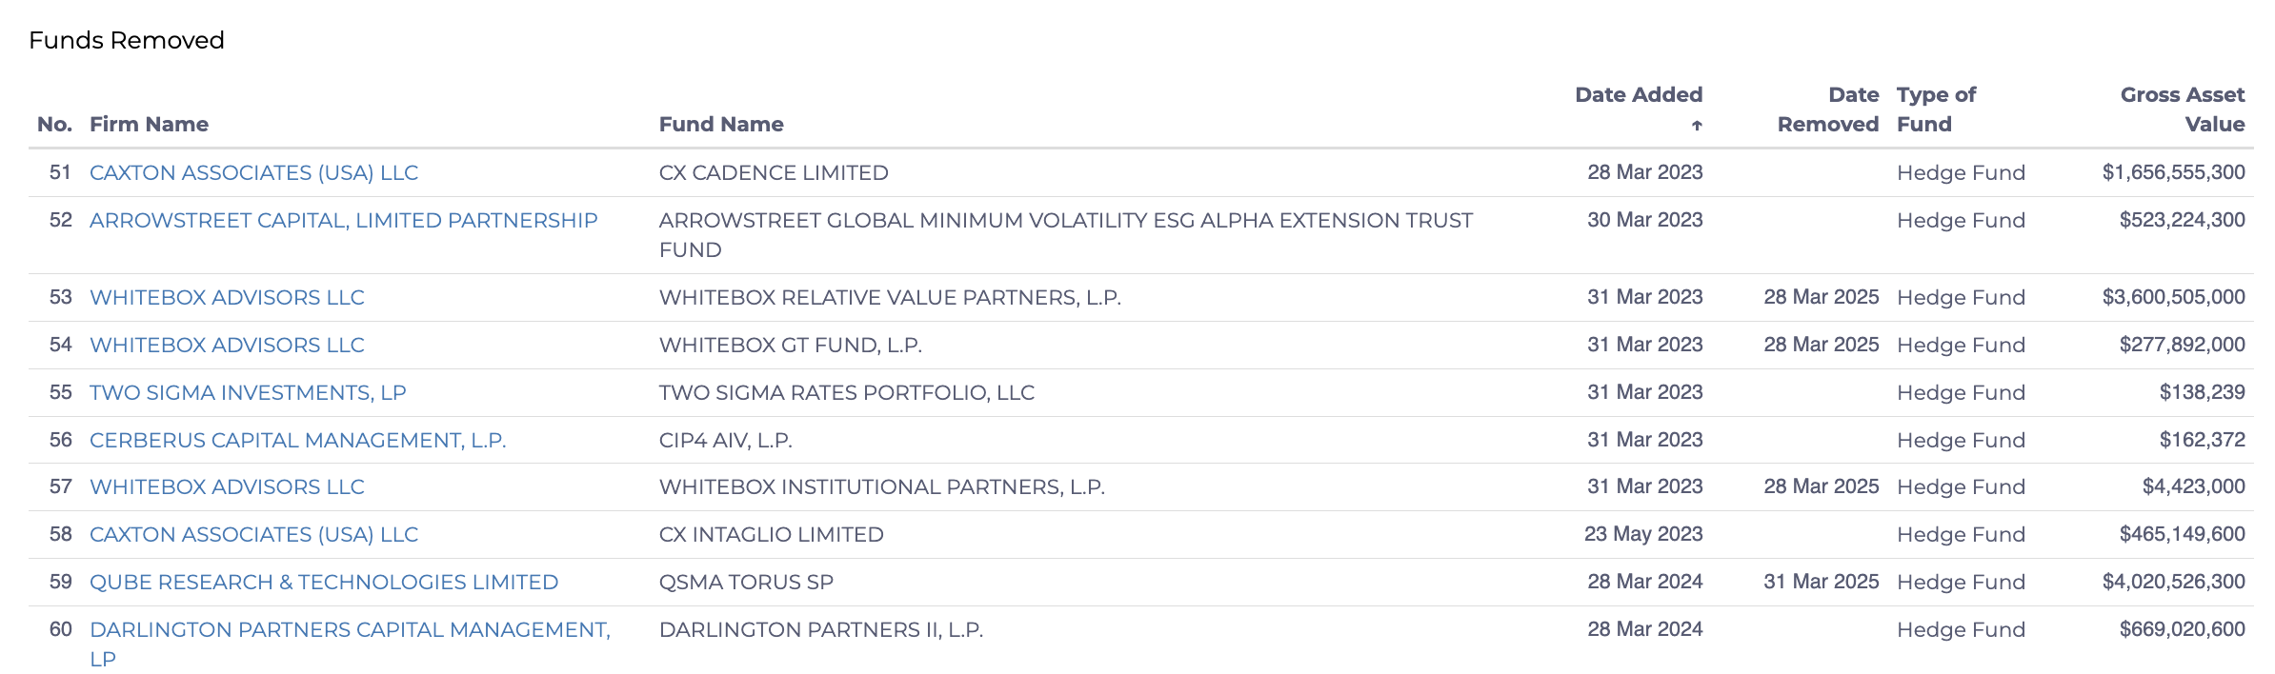Click the Type of Fund column header
Screen dimensions: 2275x674
pos(1936,109)
